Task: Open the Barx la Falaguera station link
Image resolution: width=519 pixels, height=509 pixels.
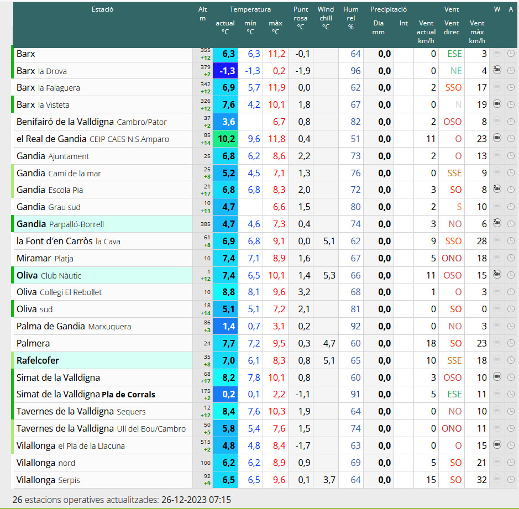Action: [x=48, y=88]
